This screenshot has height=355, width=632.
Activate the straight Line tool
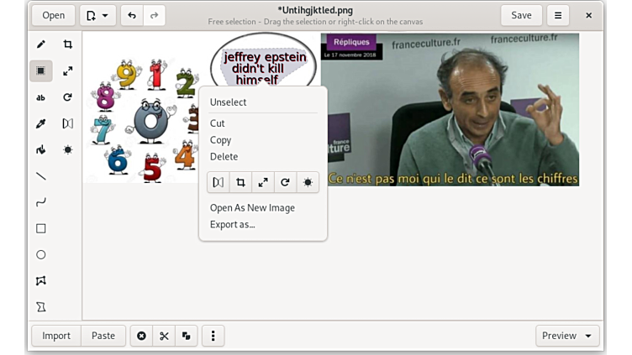[x=40, y=176]
